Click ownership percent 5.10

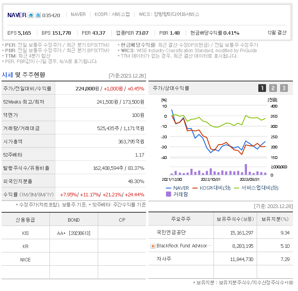(x=285, y=246)
